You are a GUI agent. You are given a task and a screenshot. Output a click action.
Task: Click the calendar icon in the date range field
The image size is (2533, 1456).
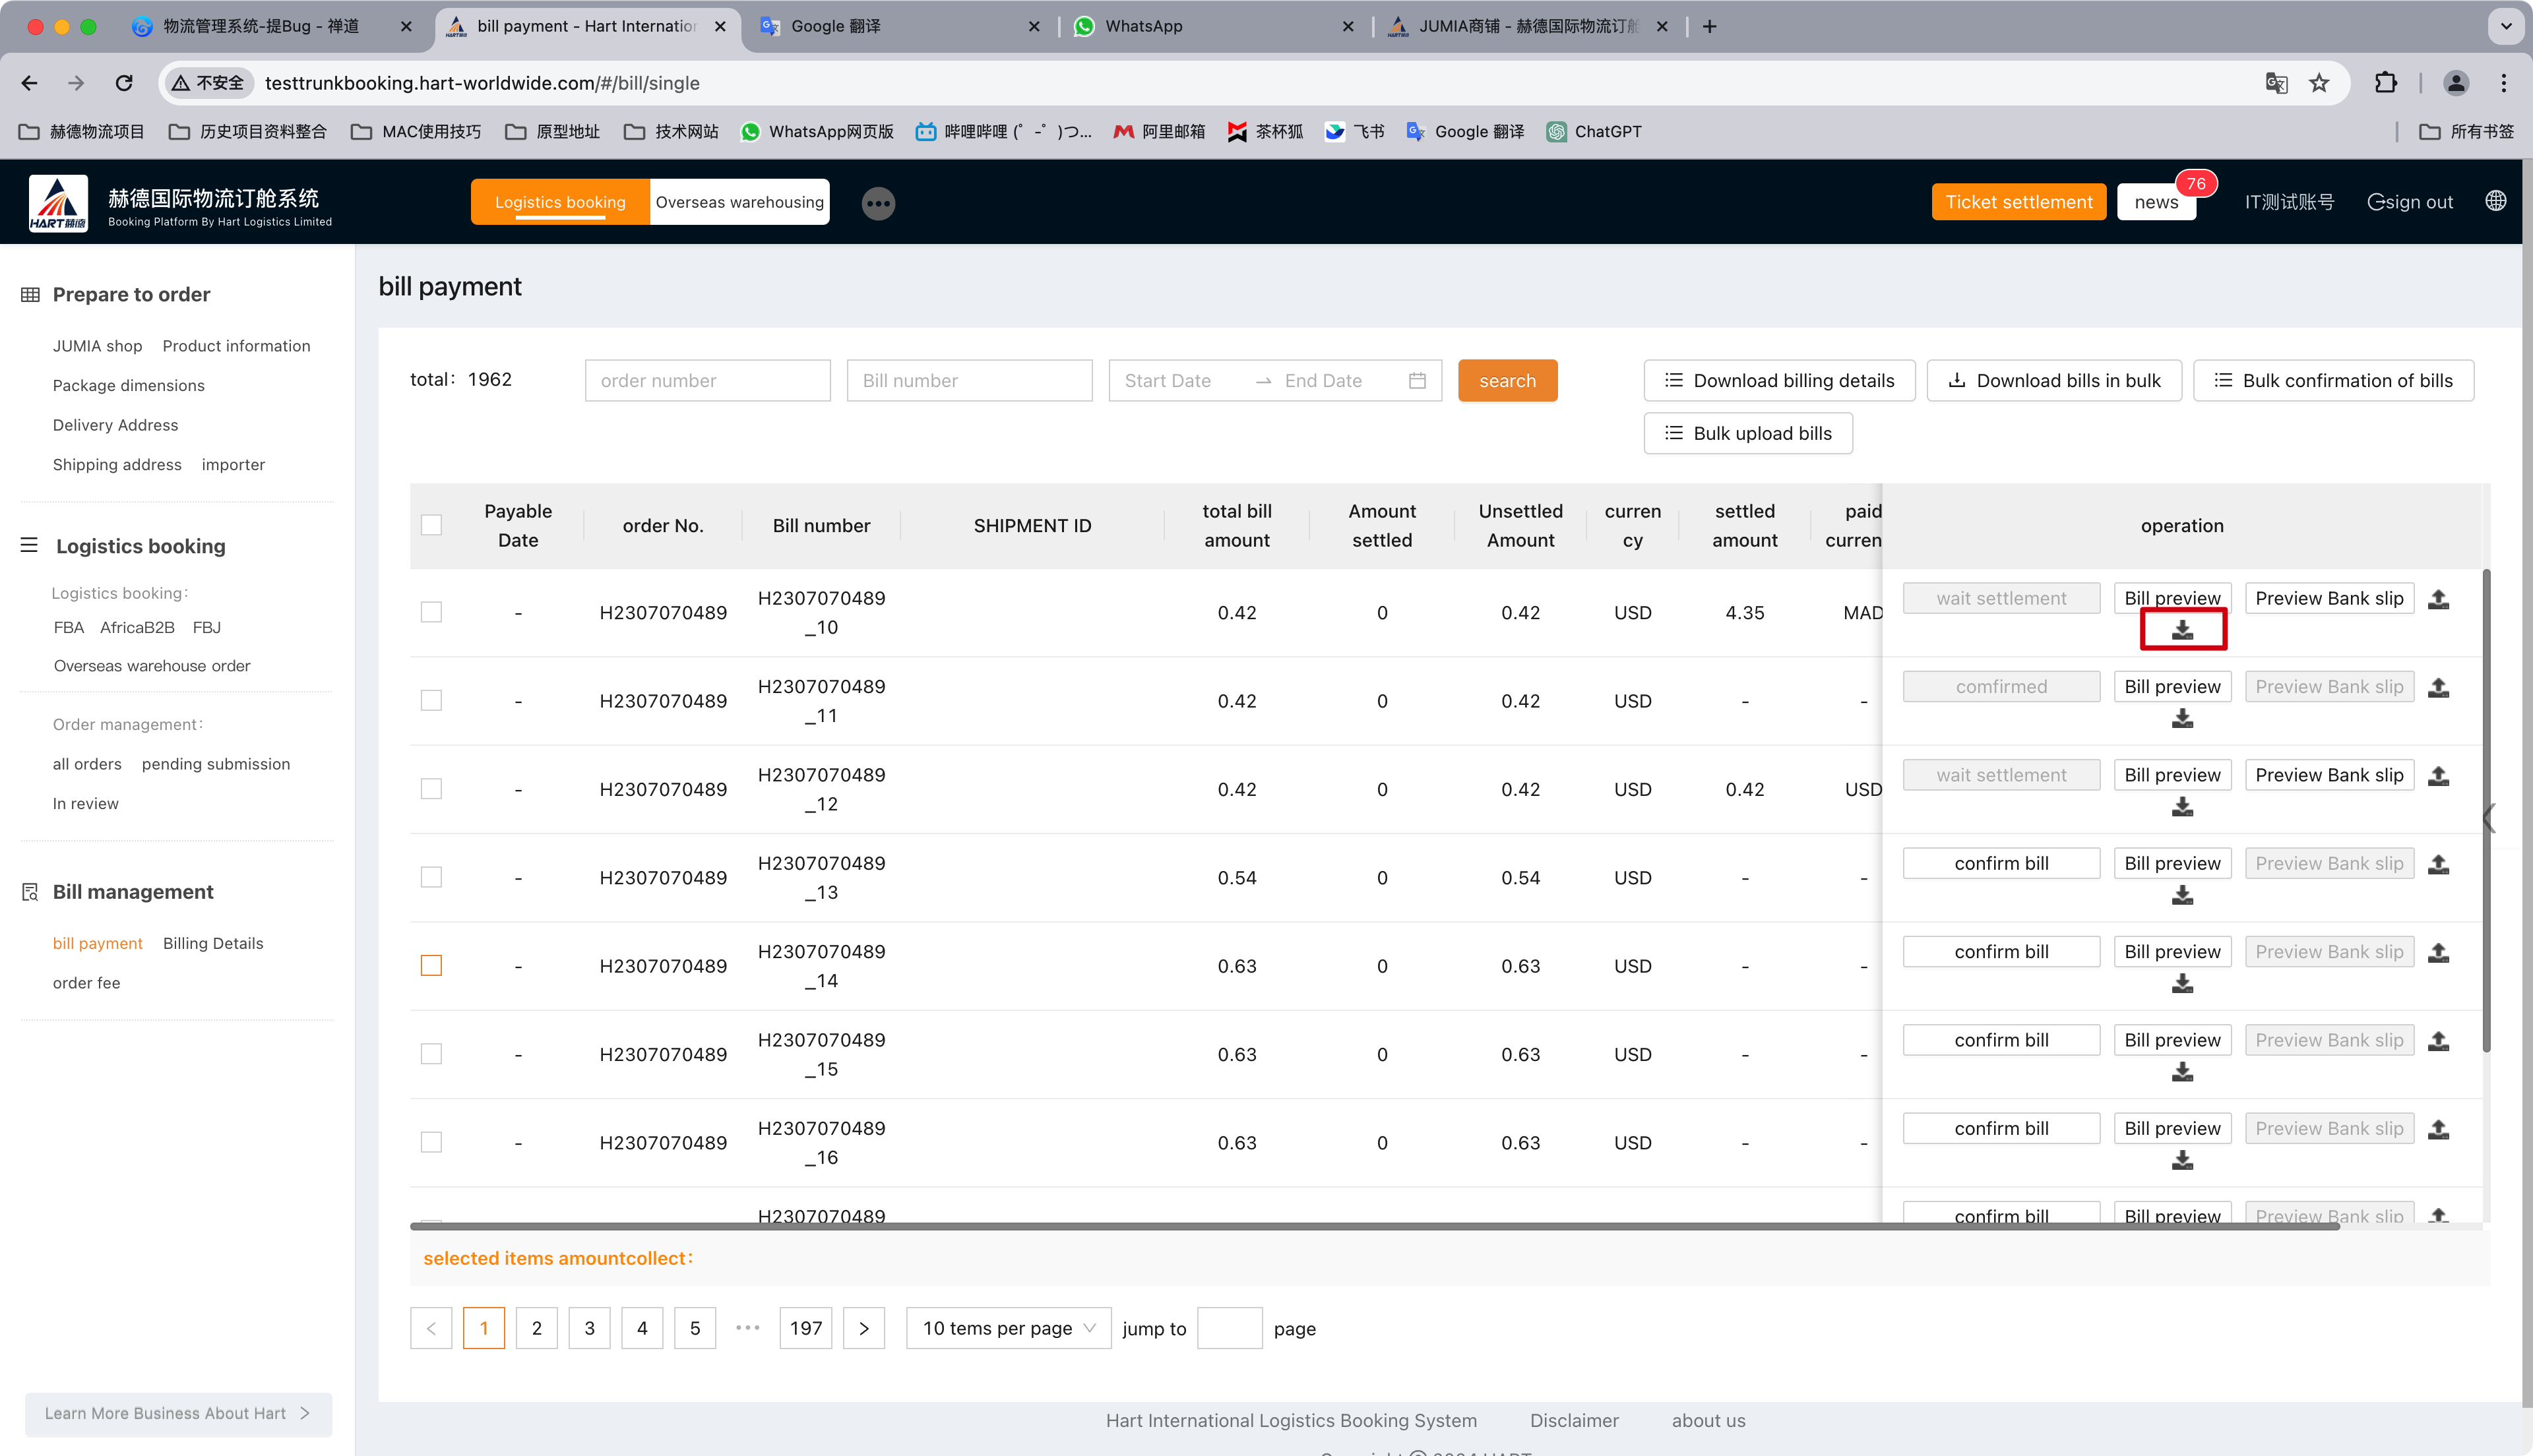pyautogui.click(x=1417, y=380)
